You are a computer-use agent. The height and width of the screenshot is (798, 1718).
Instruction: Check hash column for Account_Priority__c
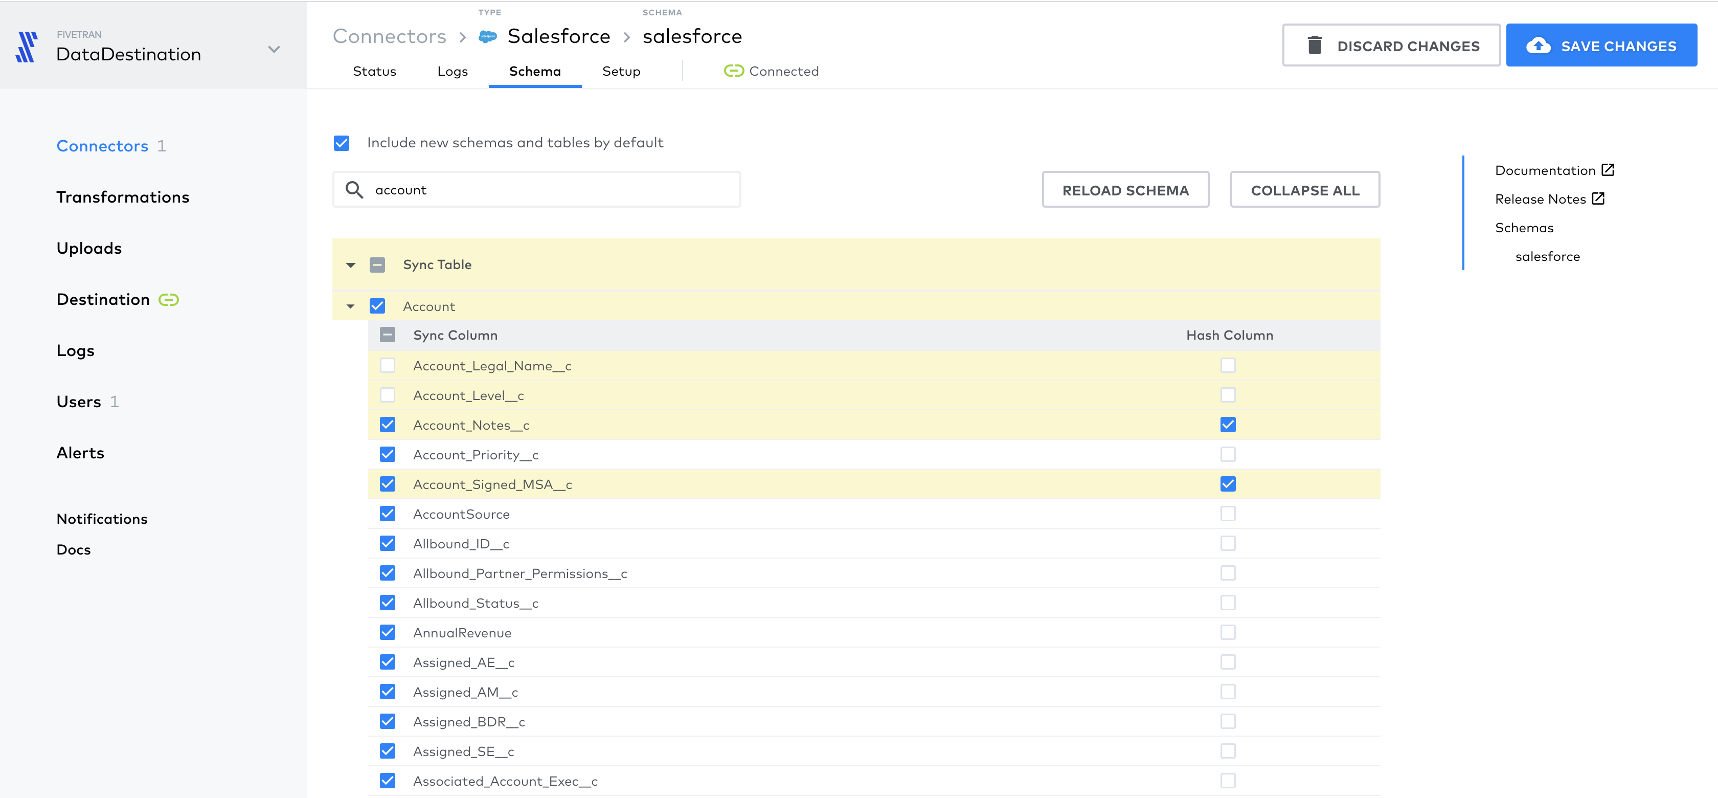point(1228,454)
